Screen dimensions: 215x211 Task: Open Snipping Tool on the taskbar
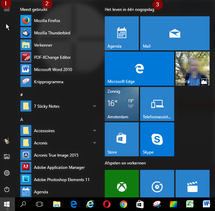coord(157,204)
